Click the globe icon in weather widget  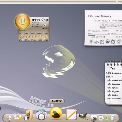click(43, 20)
